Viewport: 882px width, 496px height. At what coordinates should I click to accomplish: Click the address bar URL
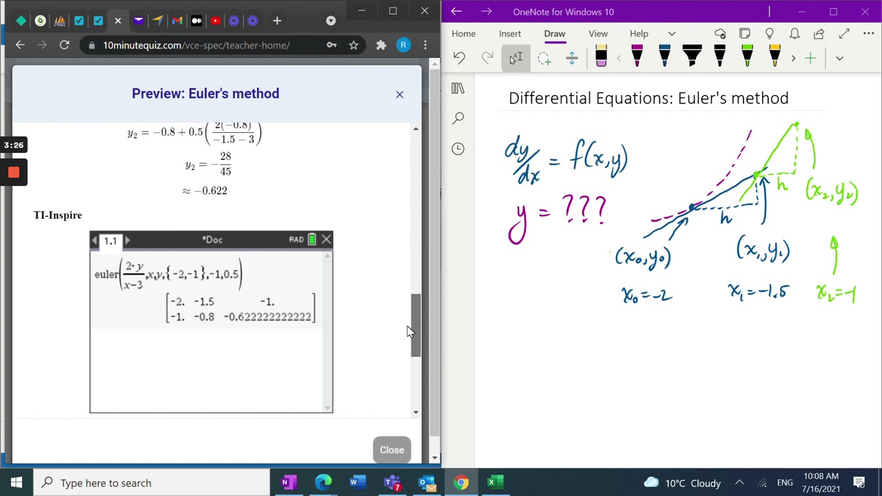[x=196, y=45]
